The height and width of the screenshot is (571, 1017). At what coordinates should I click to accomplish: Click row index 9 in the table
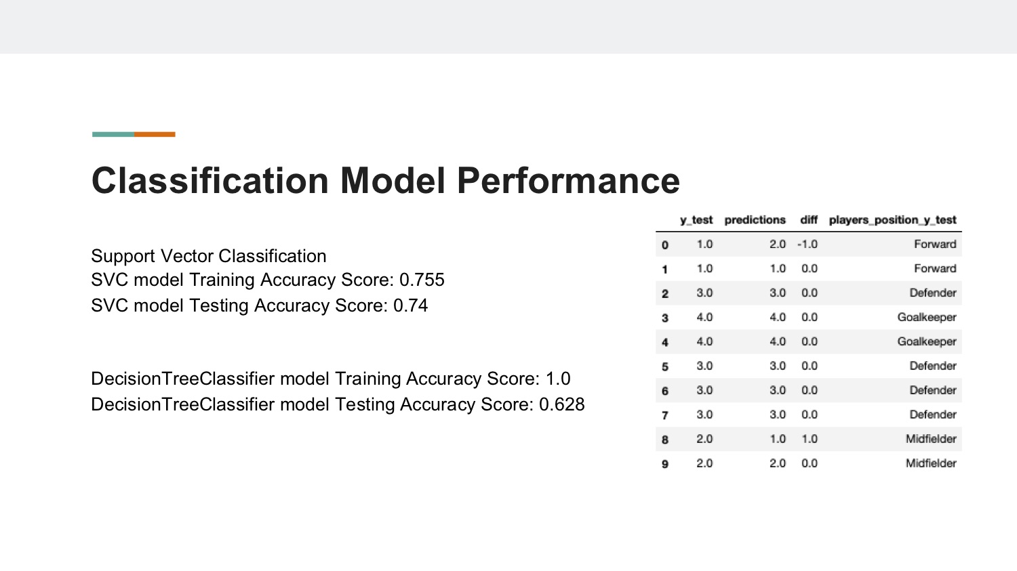(x=665, y=464)
